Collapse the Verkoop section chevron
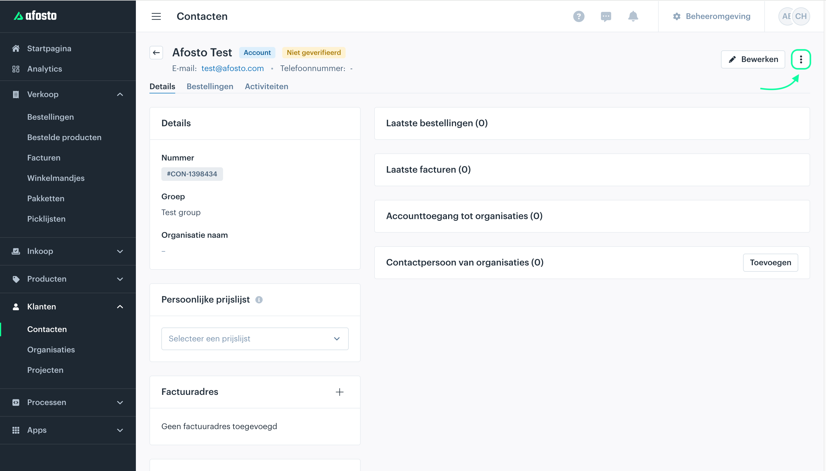 pyautogui.click(x=120, y=95)
